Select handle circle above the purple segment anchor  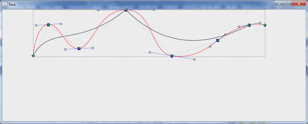(225, 34)
